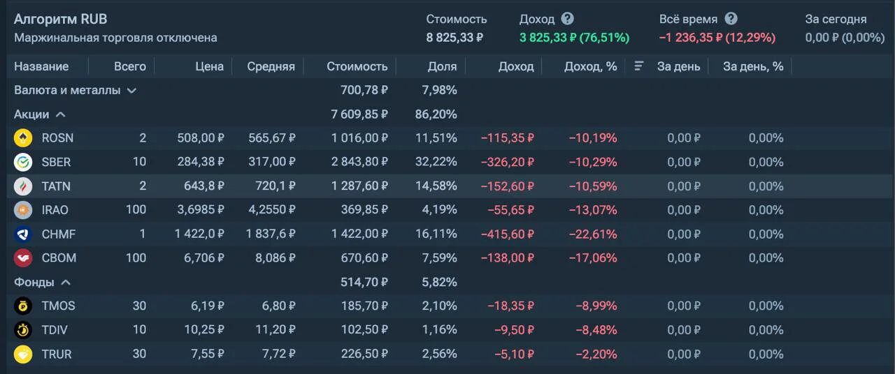Select the Алгоритм RUB portfolio title

(61, 19)
